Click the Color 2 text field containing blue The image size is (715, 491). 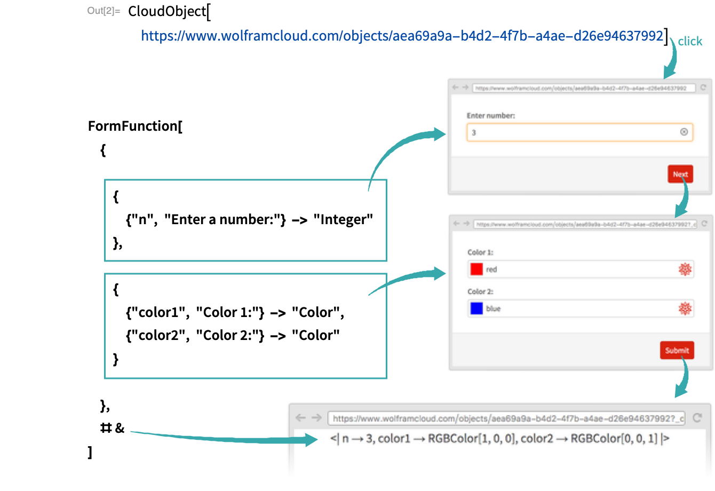click(576, 308)
